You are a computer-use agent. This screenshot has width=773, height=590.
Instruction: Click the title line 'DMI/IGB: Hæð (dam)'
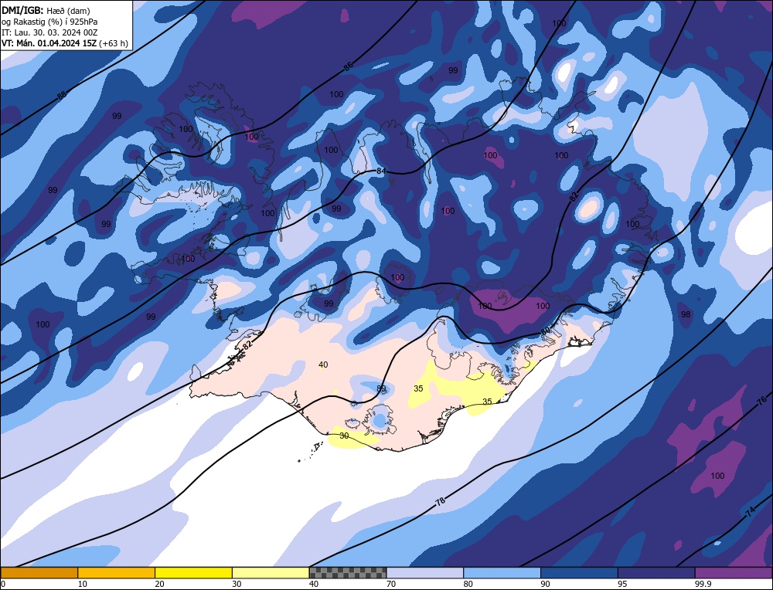[x=46, y=10]
